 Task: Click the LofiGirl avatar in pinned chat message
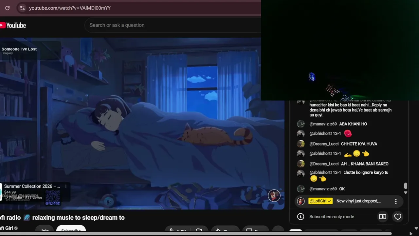pyautogui.click(x=301, y=201)
